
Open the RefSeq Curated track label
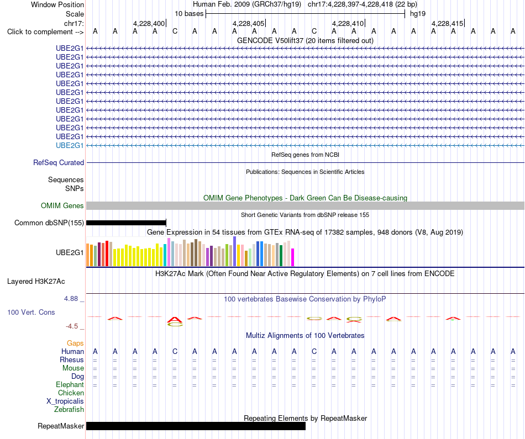(x=59, y=162)
